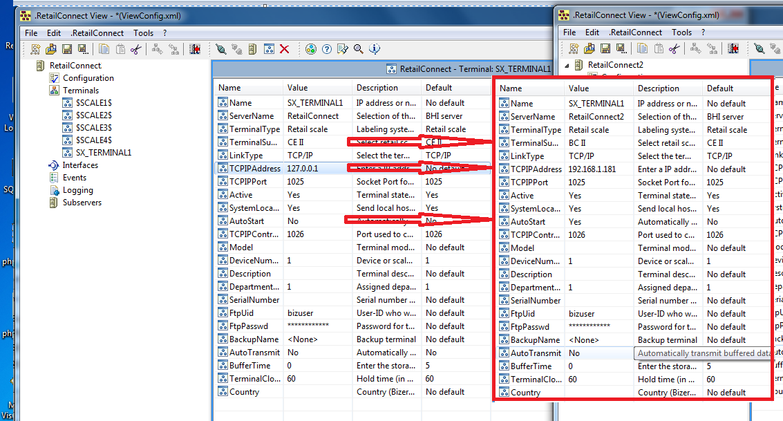Click the blue question mark help icon

point(327,49)
